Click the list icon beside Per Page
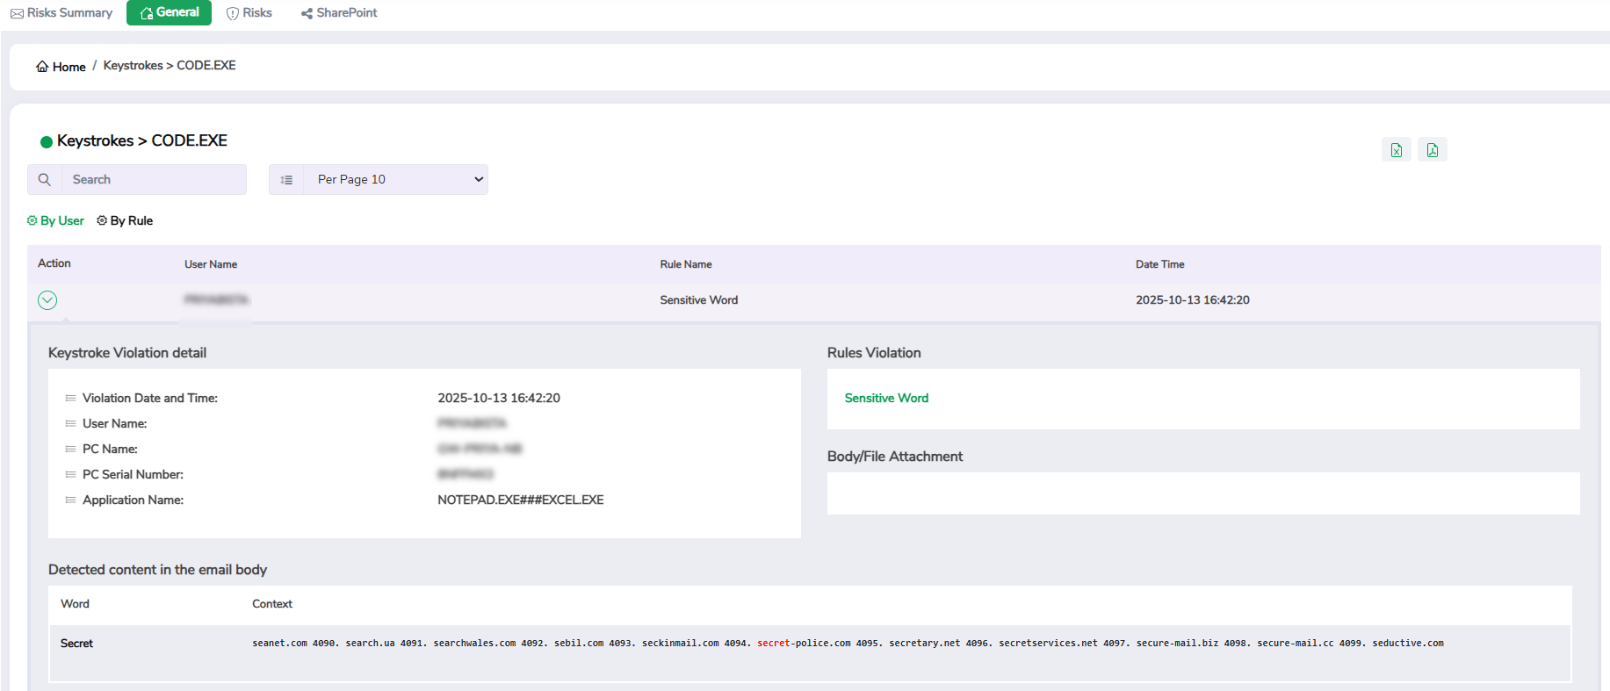Image resolution: width=1610 pixels, height=691 pixels. pos(286,180)
